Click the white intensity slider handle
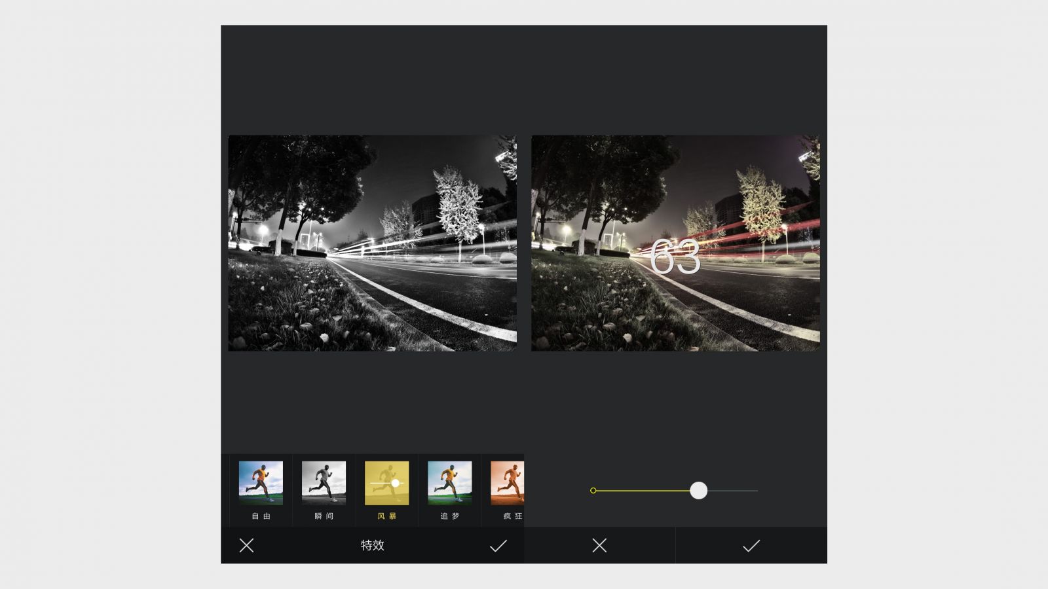The height and width of the screenshot is (589, 1048). (698, 490)
